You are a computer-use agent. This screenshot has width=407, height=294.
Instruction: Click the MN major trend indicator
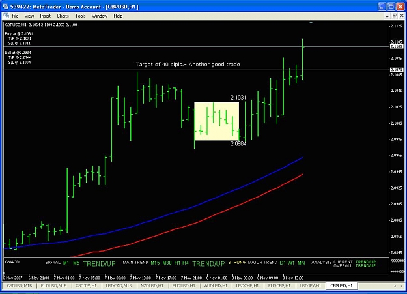(x=301, y=263)
